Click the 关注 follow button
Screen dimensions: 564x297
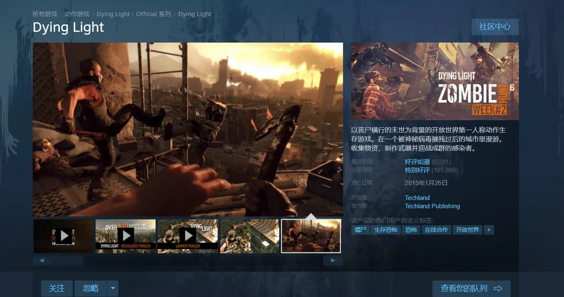(57, 288)
